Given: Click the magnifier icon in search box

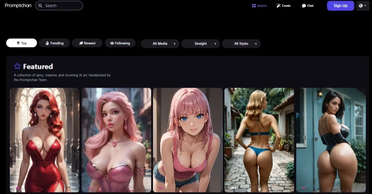Looking at the screenshot, I should pyautogui.click(x=40, y=5).
